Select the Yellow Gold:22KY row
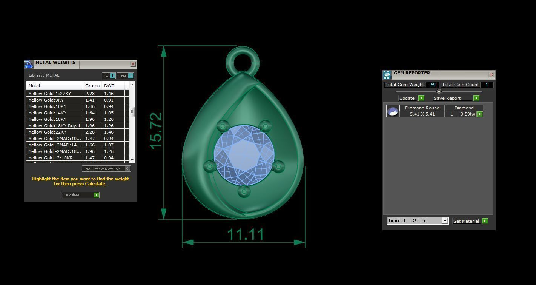The height and width of the screenshot is (285, 536). [77, 132]
